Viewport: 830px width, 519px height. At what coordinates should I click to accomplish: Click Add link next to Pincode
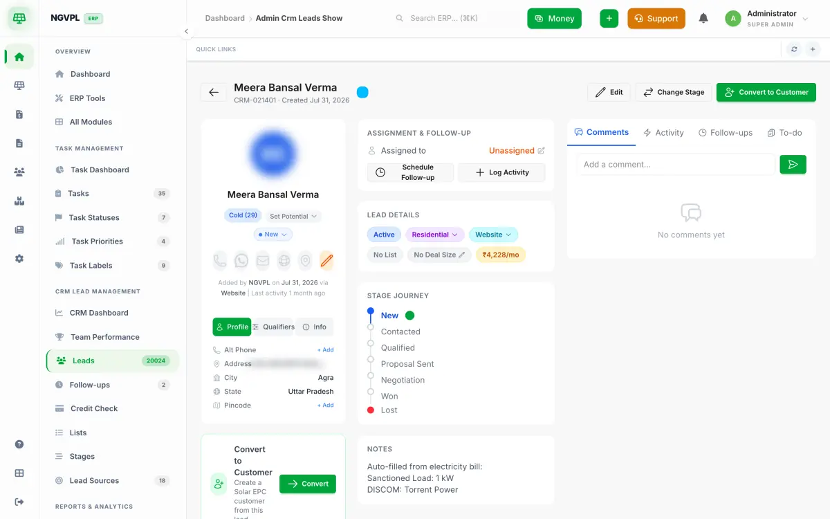coord(326,406)
